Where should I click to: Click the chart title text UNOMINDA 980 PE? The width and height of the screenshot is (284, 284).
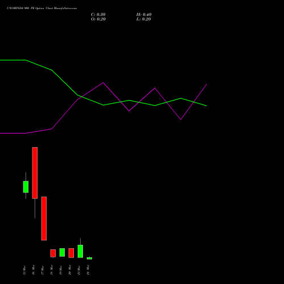tap(20, 9)
